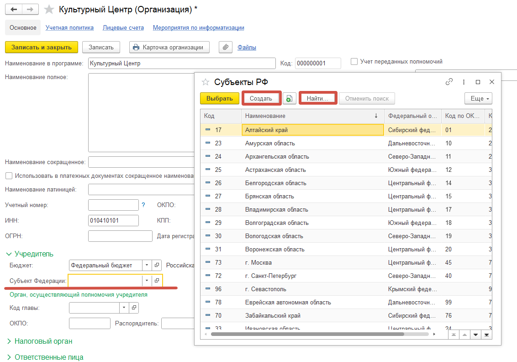Select the Забайкальский край row
The image size is (517, 362).
point(346,315)
